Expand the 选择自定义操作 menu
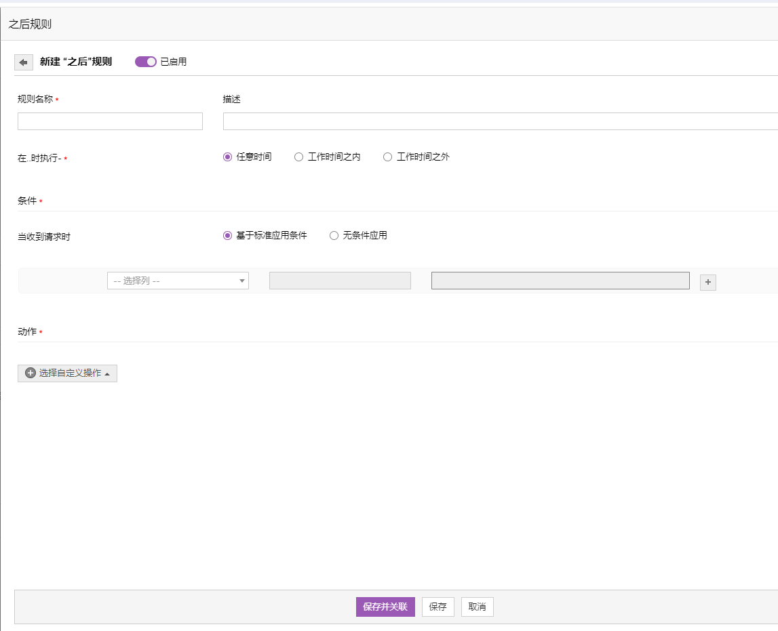Image resolution: width=778 pixels, height=631 pixels. (x=67, y=373)
